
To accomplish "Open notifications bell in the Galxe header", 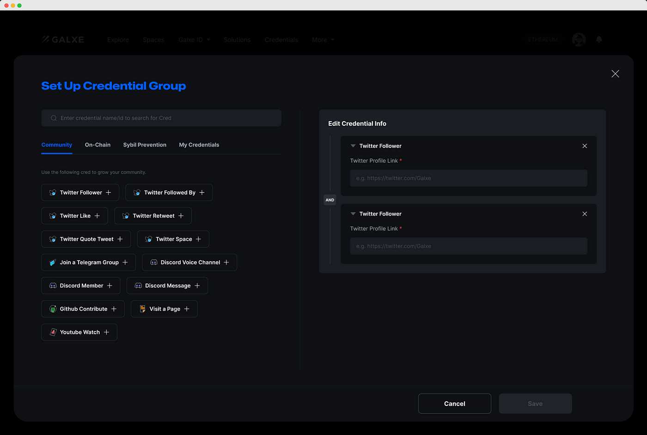I will click(599, 39).
